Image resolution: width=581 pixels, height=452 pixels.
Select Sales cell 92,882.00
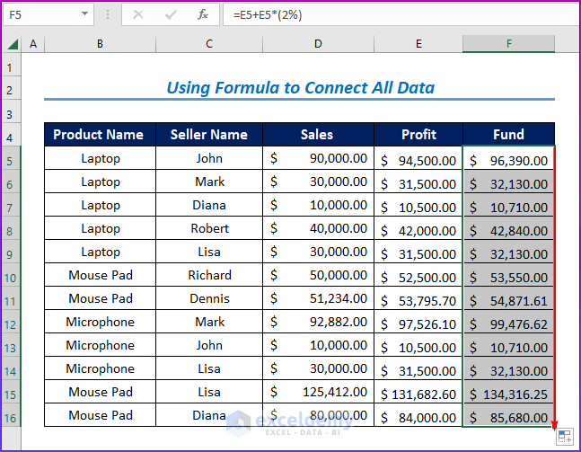click(318, 322)
